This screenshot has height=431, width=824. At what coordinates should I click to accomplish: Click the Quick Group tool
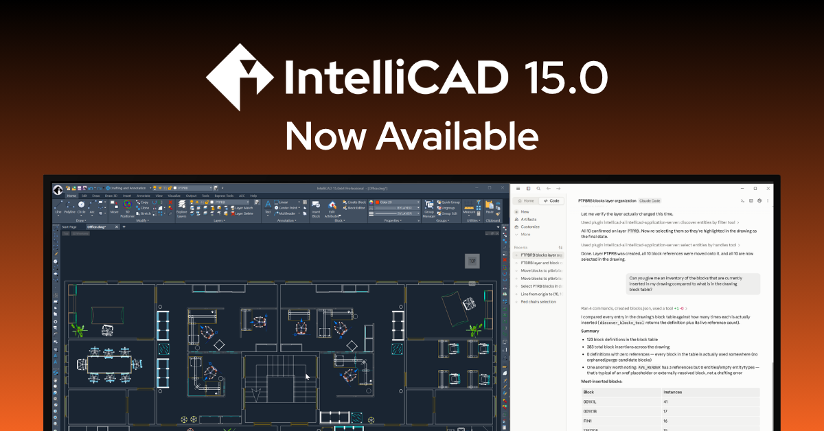tap(448, 202)
